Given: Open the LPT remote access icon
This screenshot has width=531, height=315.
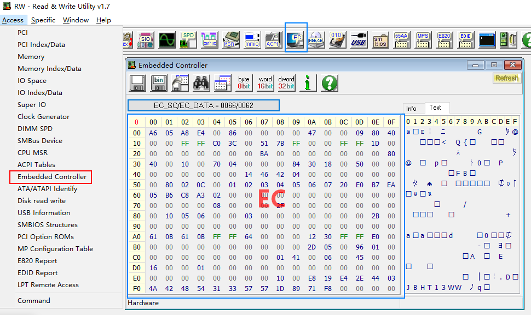Looking at the screenshot, I should (x=508, y=40).
